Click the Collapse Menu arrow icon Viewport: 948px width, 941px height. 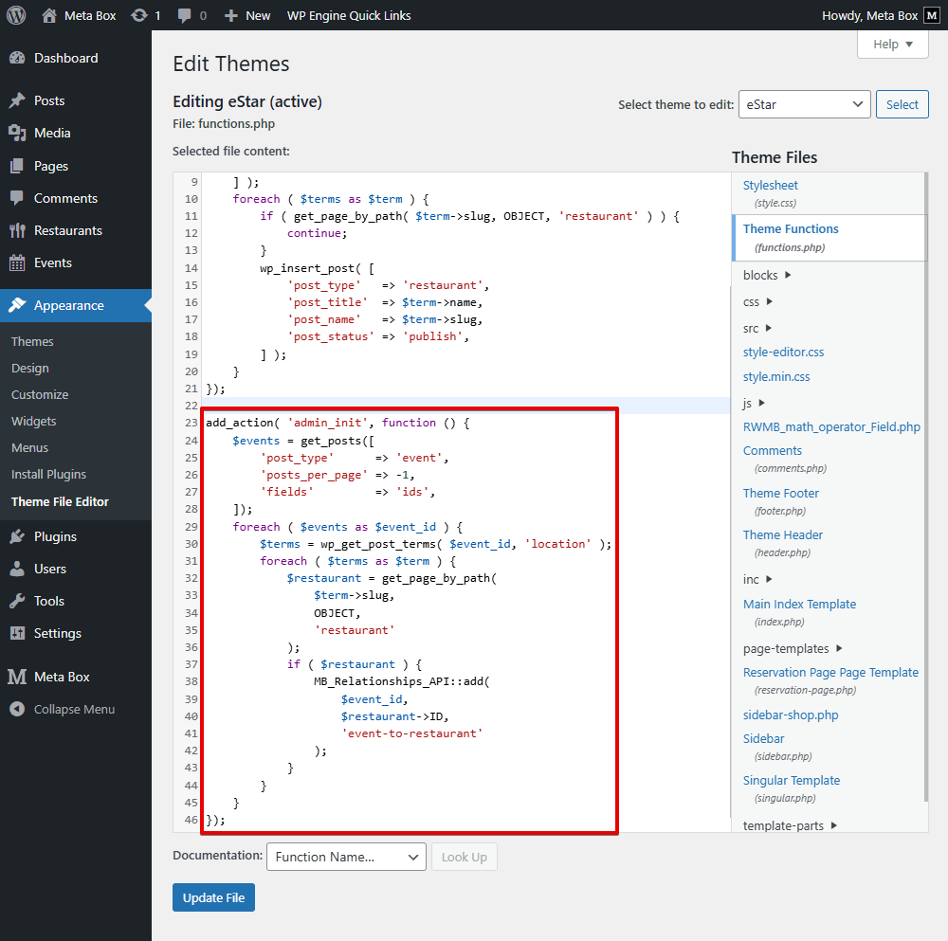tap(17, 709)
